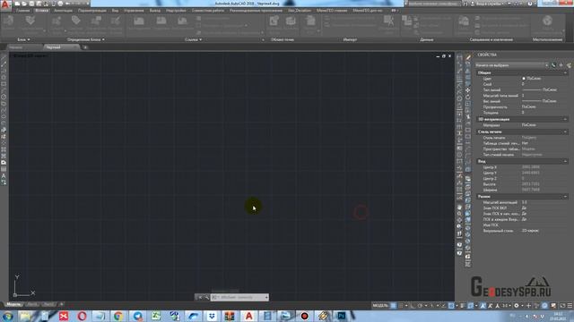Screen dimensions: 574x322
Task: Open the 'Ничего не выбрано' selection dropdown
Action: 511,65
